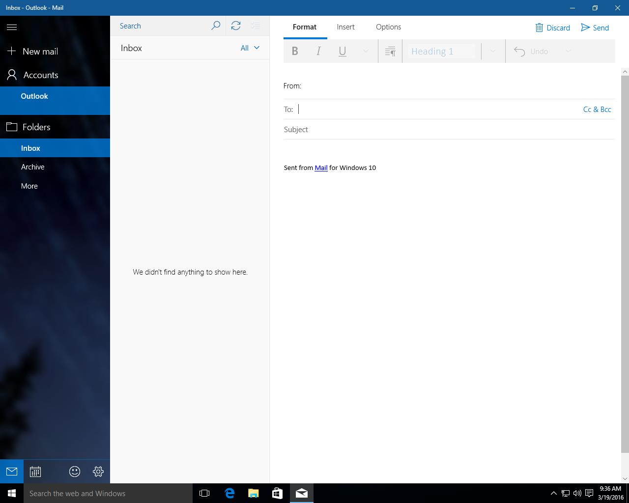Click the From field

(x=449, y=86)
